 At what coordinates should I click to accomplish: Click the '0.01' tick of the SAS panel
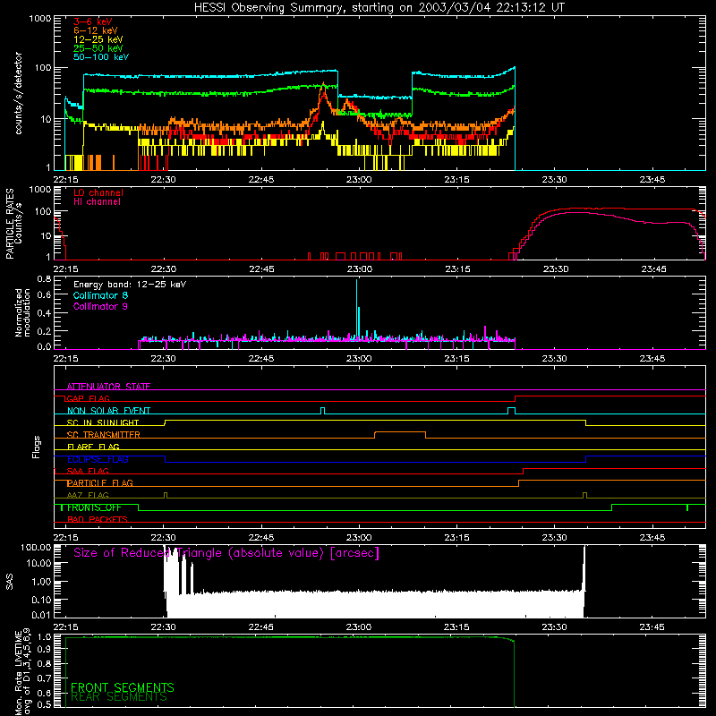tap(42, 615)
